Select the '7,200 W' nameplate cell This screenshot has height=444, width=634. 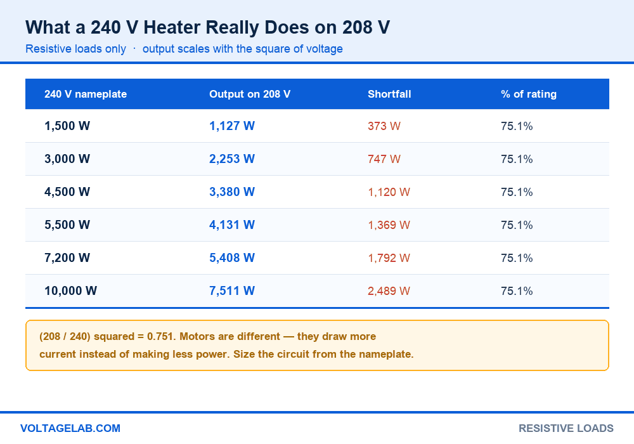(x=67, y=258)
